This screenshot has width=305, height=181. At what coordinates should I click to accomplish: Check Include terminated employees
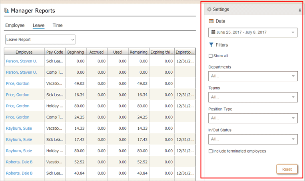point(211,151)
